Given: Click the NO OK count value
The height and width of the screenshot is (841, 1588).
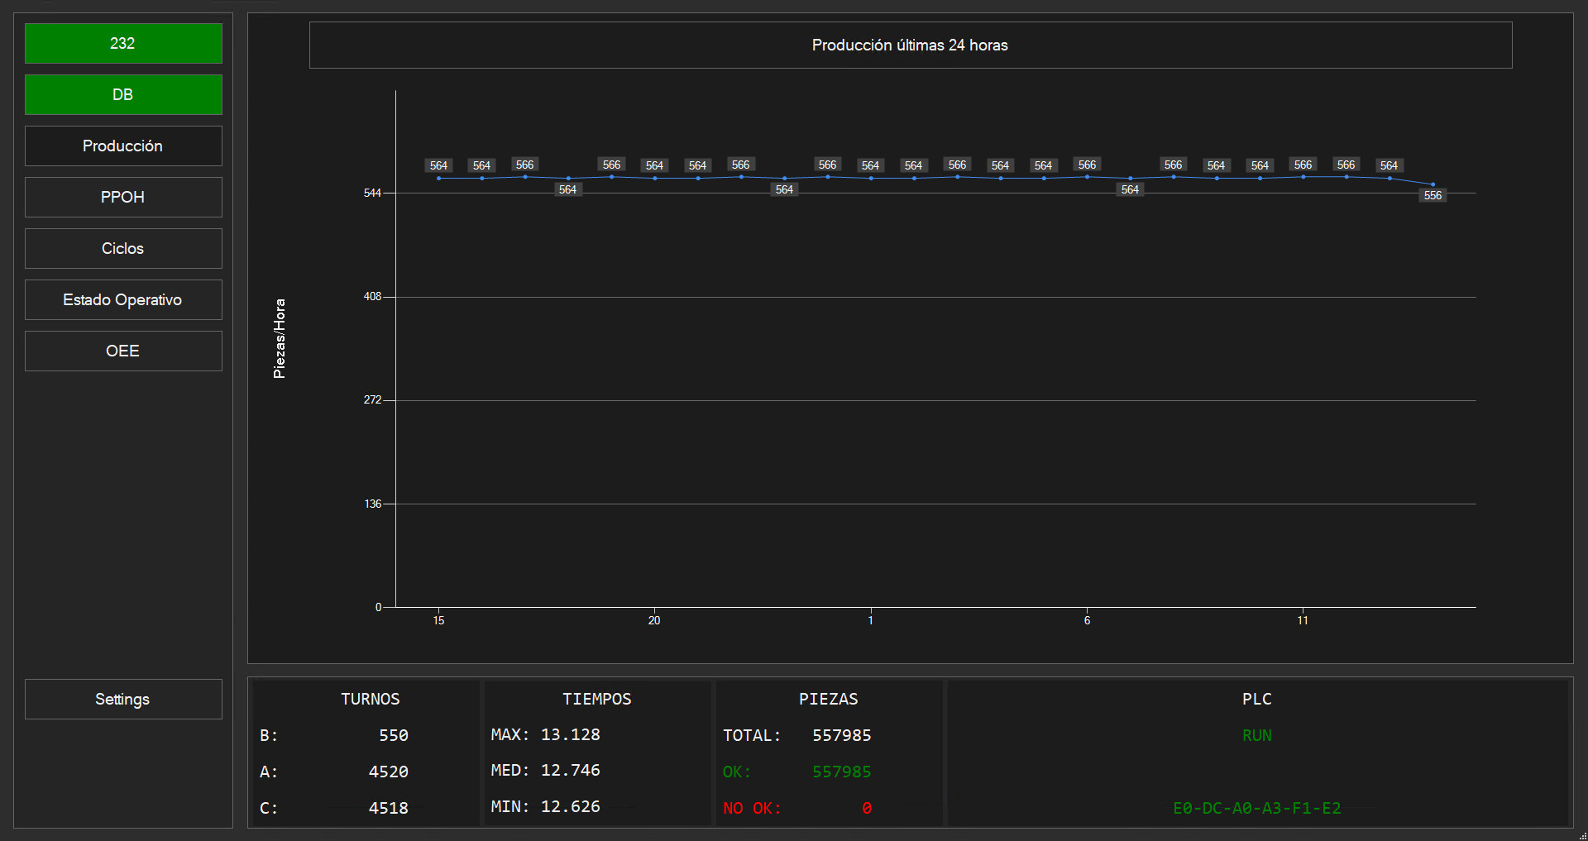Looking at the screenshot, I should (866, 808).
